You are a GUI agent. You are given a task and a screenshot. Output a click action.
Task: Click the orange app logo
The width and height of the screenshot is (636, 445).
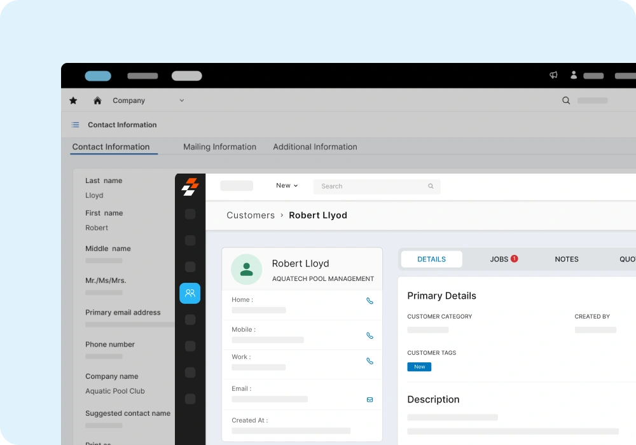pos(190,186)
